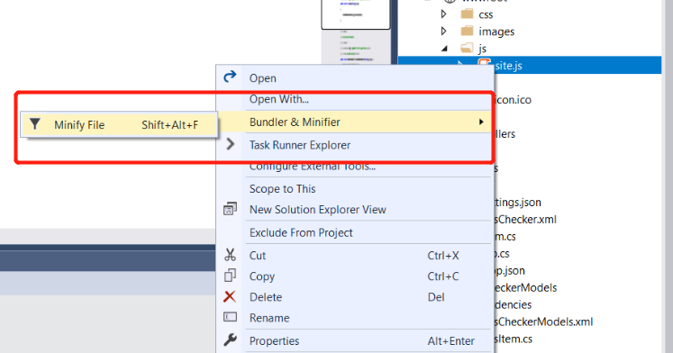
Task: Click the Open arrow icon
Action: point(230,77)
